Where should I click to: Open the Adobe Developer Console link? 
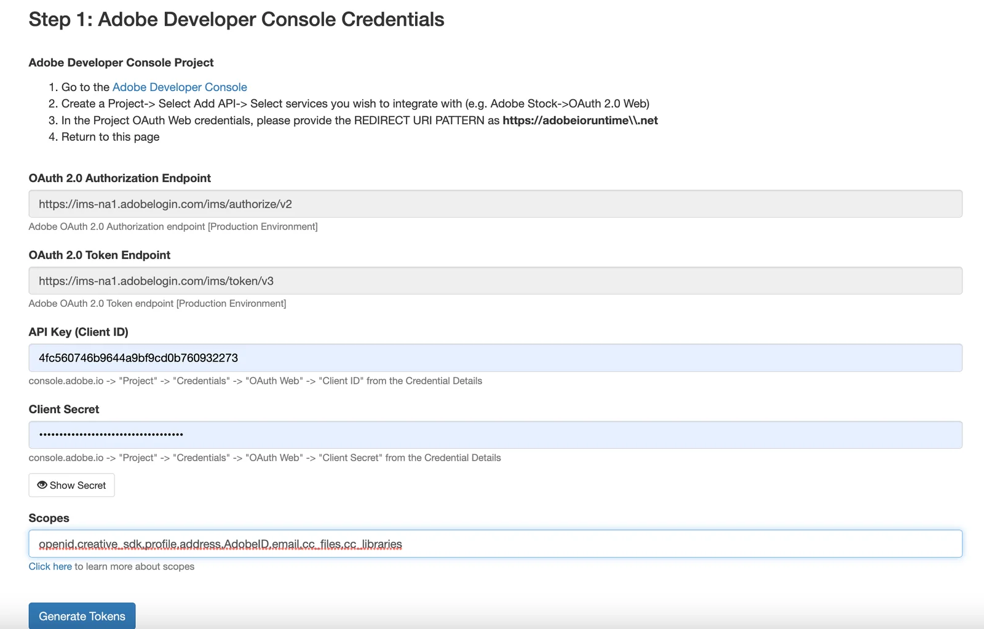[180, 87]
